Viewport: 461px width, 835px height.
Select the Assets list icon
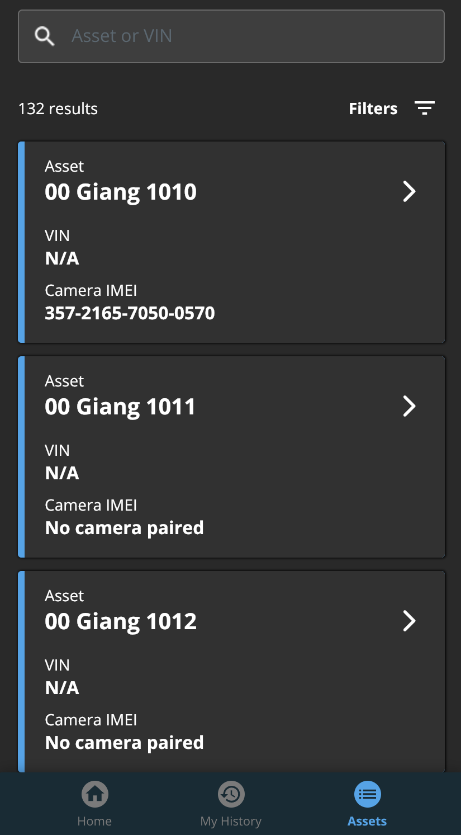(x=367, y=794)
